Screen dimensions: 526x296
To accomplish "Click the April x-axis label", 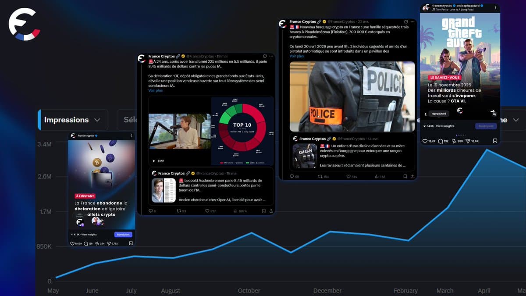I will coord(483,290).
